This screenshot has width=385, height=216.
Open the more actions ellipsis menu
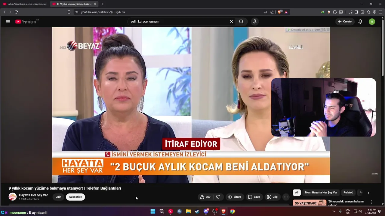tap(286, 197)
